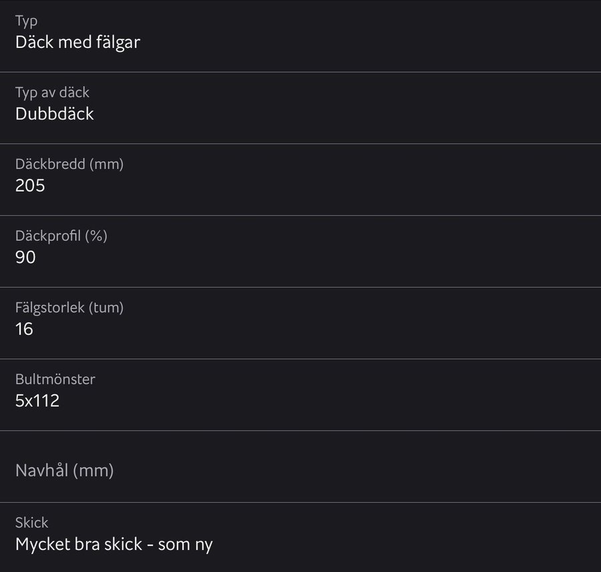Select the Bultmönster label text

click(55, 379)
